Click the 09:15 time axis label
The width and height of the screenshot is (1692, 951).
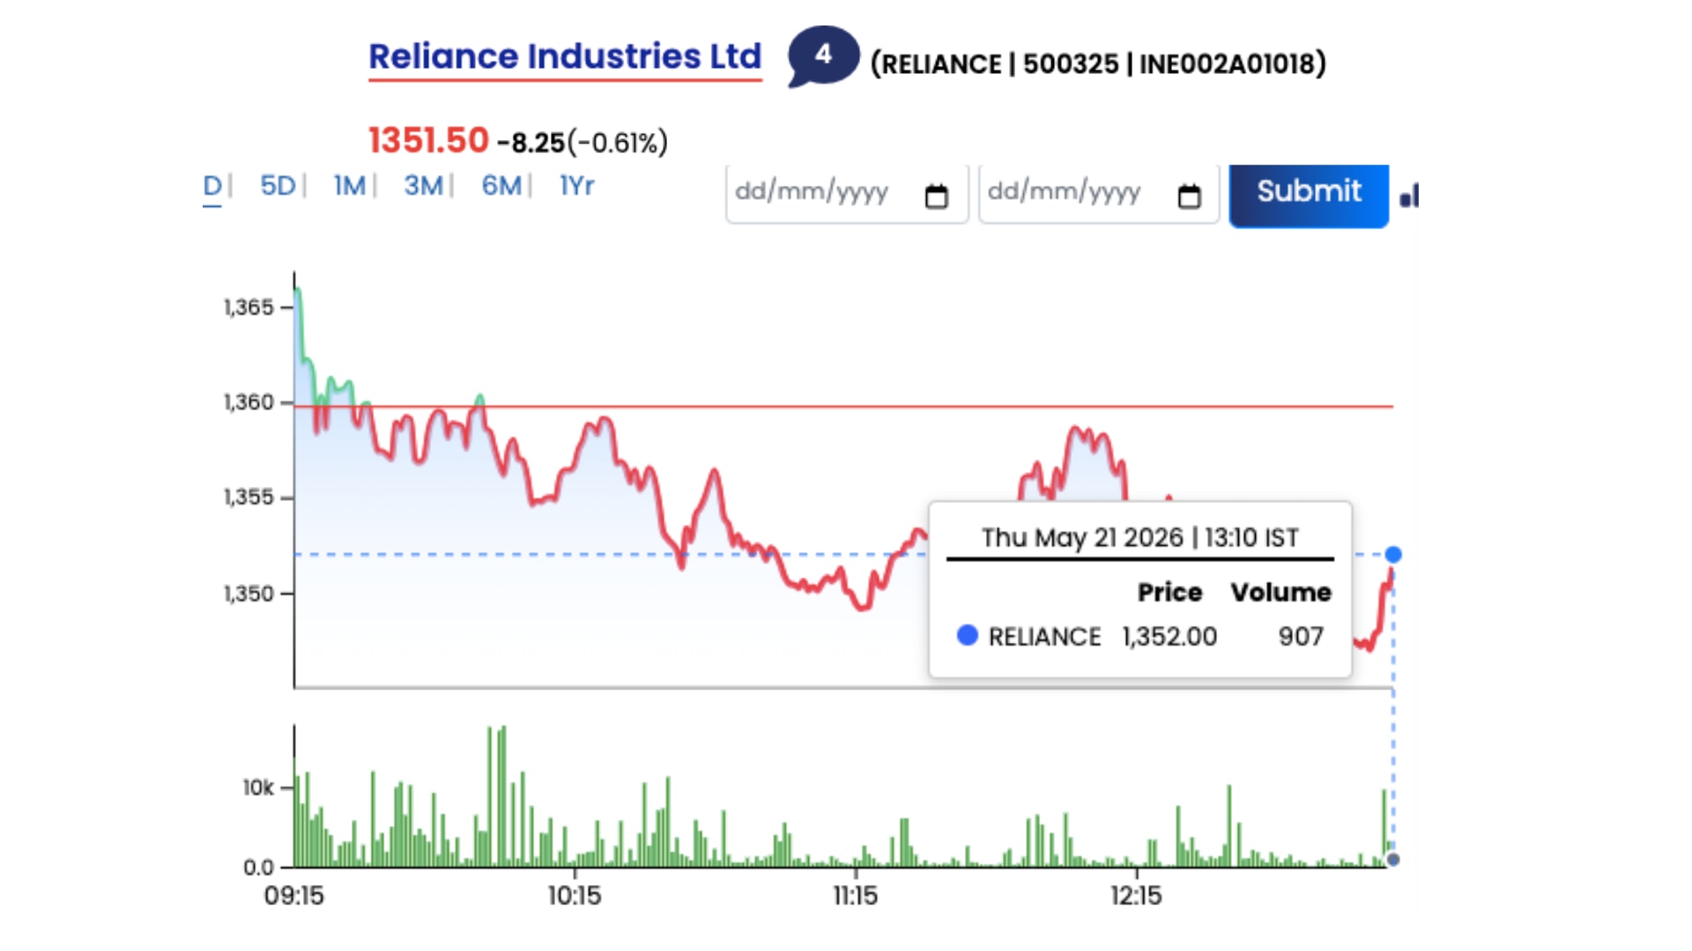coord(294,896)
